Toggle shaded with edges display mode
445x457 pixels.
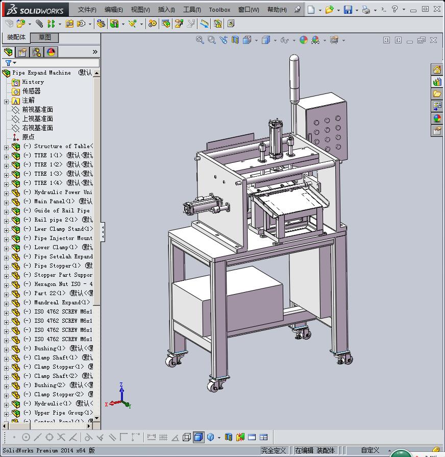tap(199, 437)
